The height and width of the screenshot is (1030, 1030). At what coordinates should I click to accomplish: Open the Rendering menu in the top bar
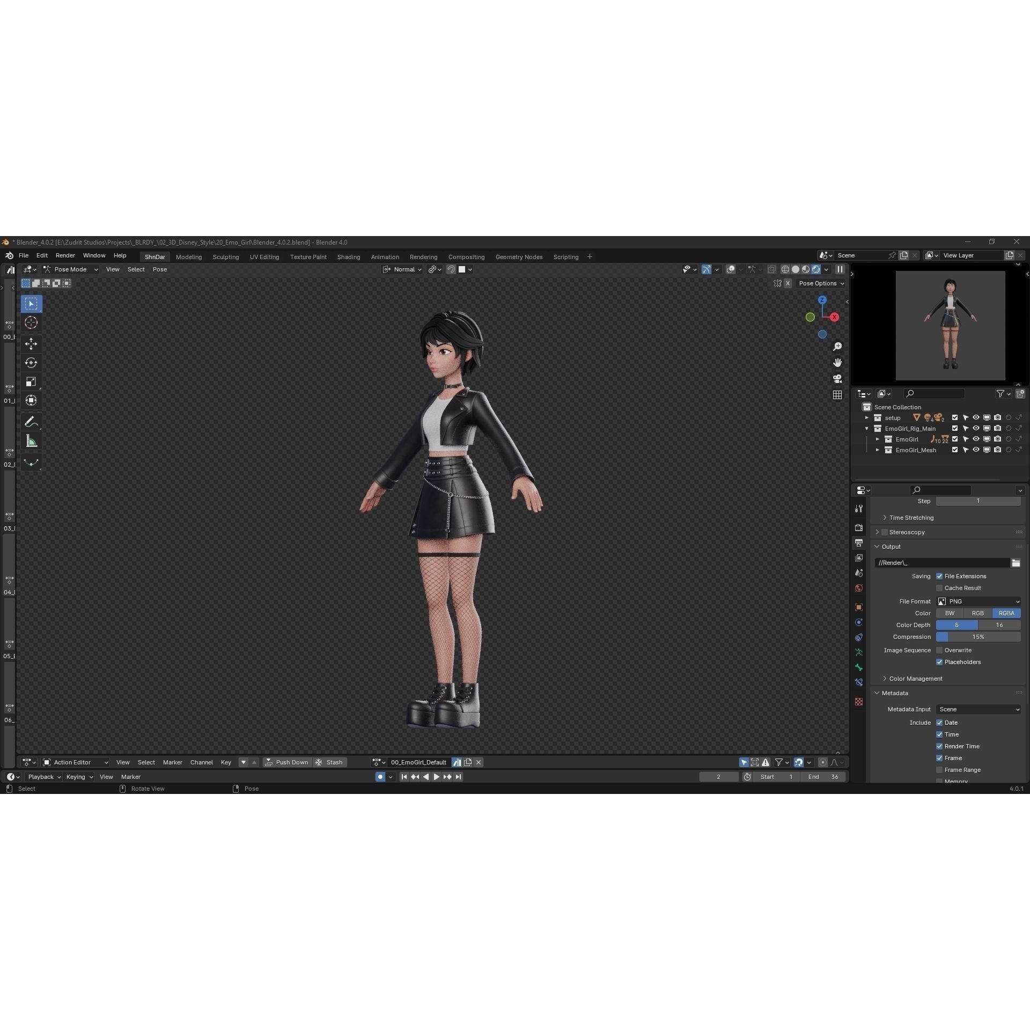click(423, 256)
